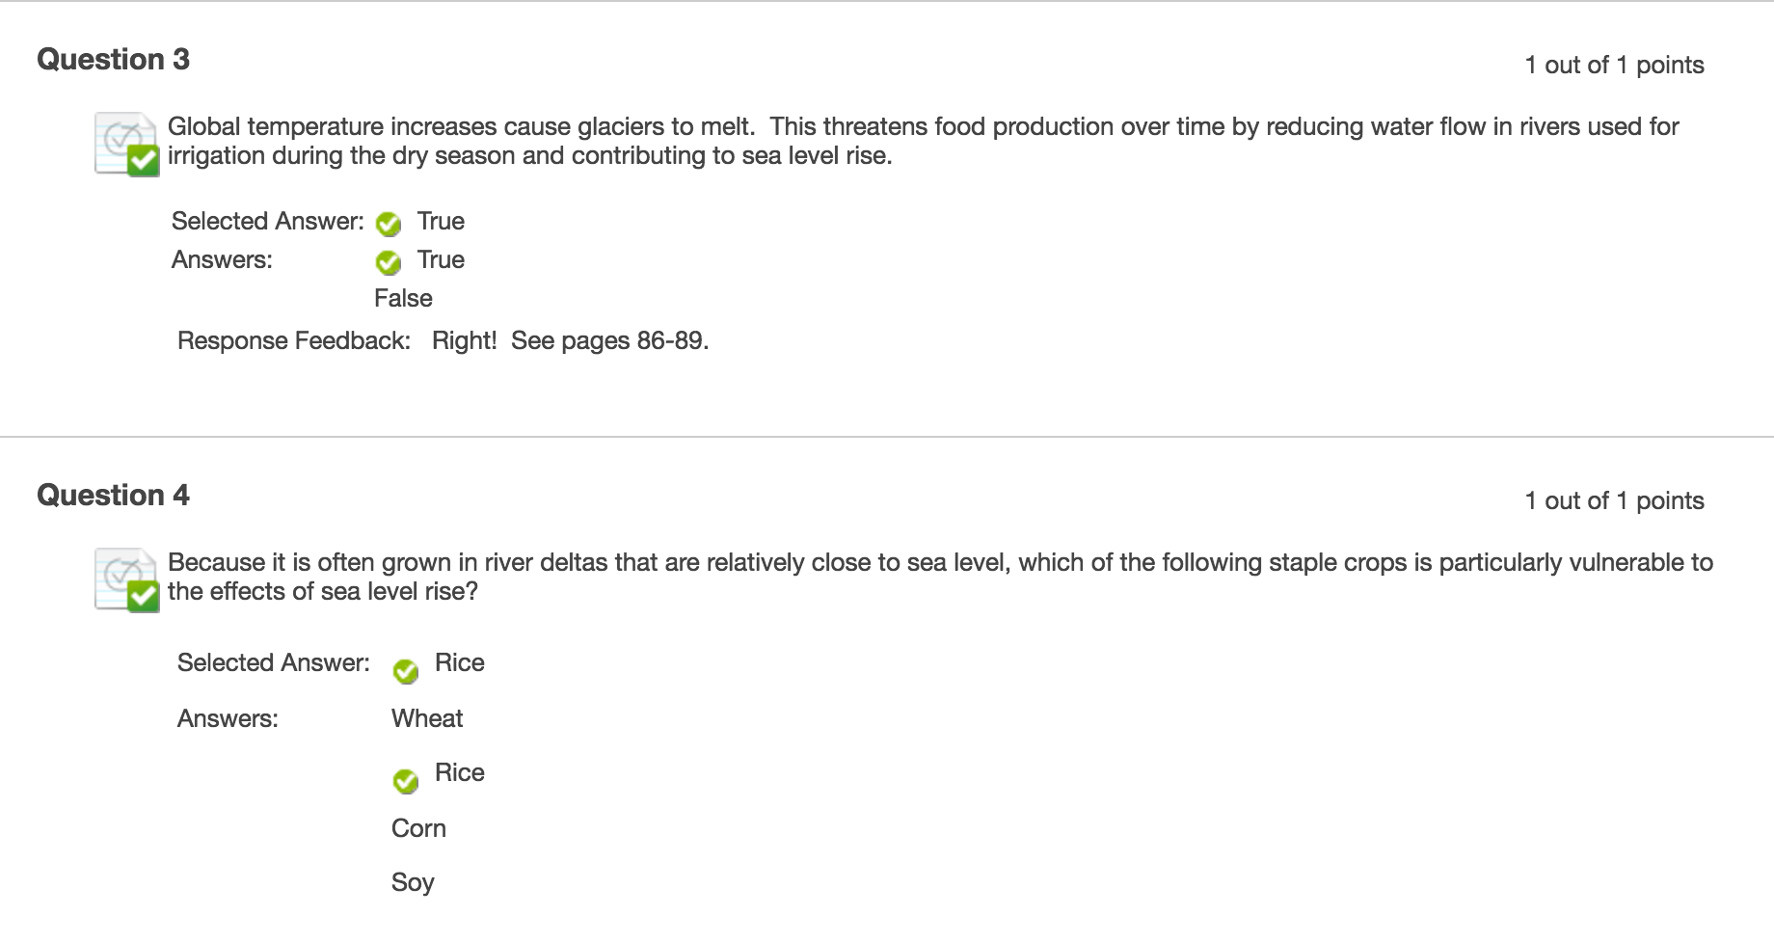The image size is (1774, 943).
Task: Click Question 3's "1 out of 1 points" score
Action: 1614,66
